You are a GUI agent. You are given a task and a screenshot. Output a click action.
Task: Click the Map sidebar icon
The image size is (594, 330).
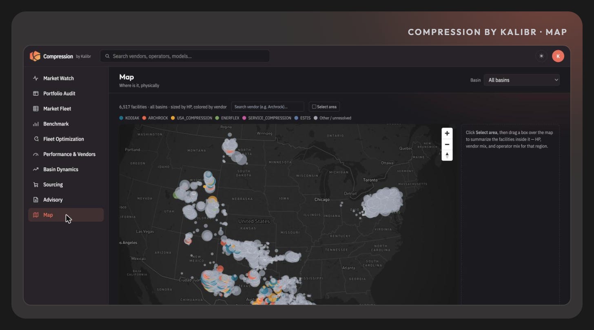36,215
